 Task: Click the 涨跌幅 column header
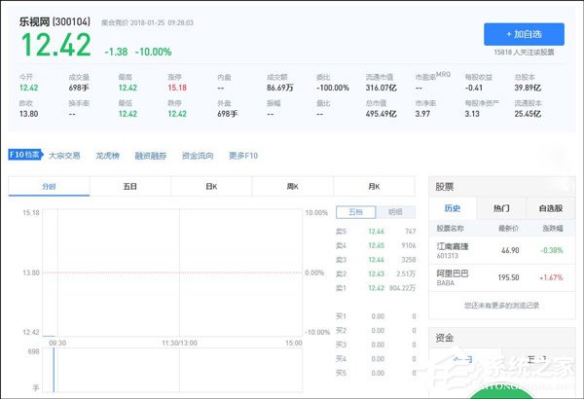553,229
